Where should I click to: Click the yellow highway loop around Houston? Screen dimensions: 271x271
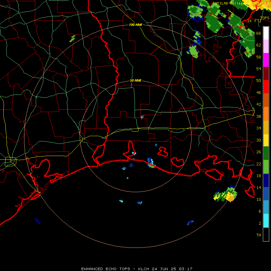click(11, 162)
